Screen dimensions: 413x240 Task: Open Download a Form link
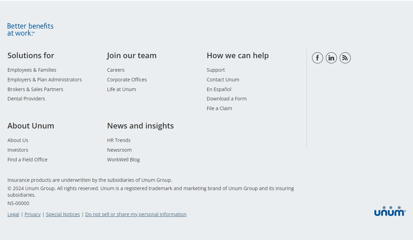227,99
